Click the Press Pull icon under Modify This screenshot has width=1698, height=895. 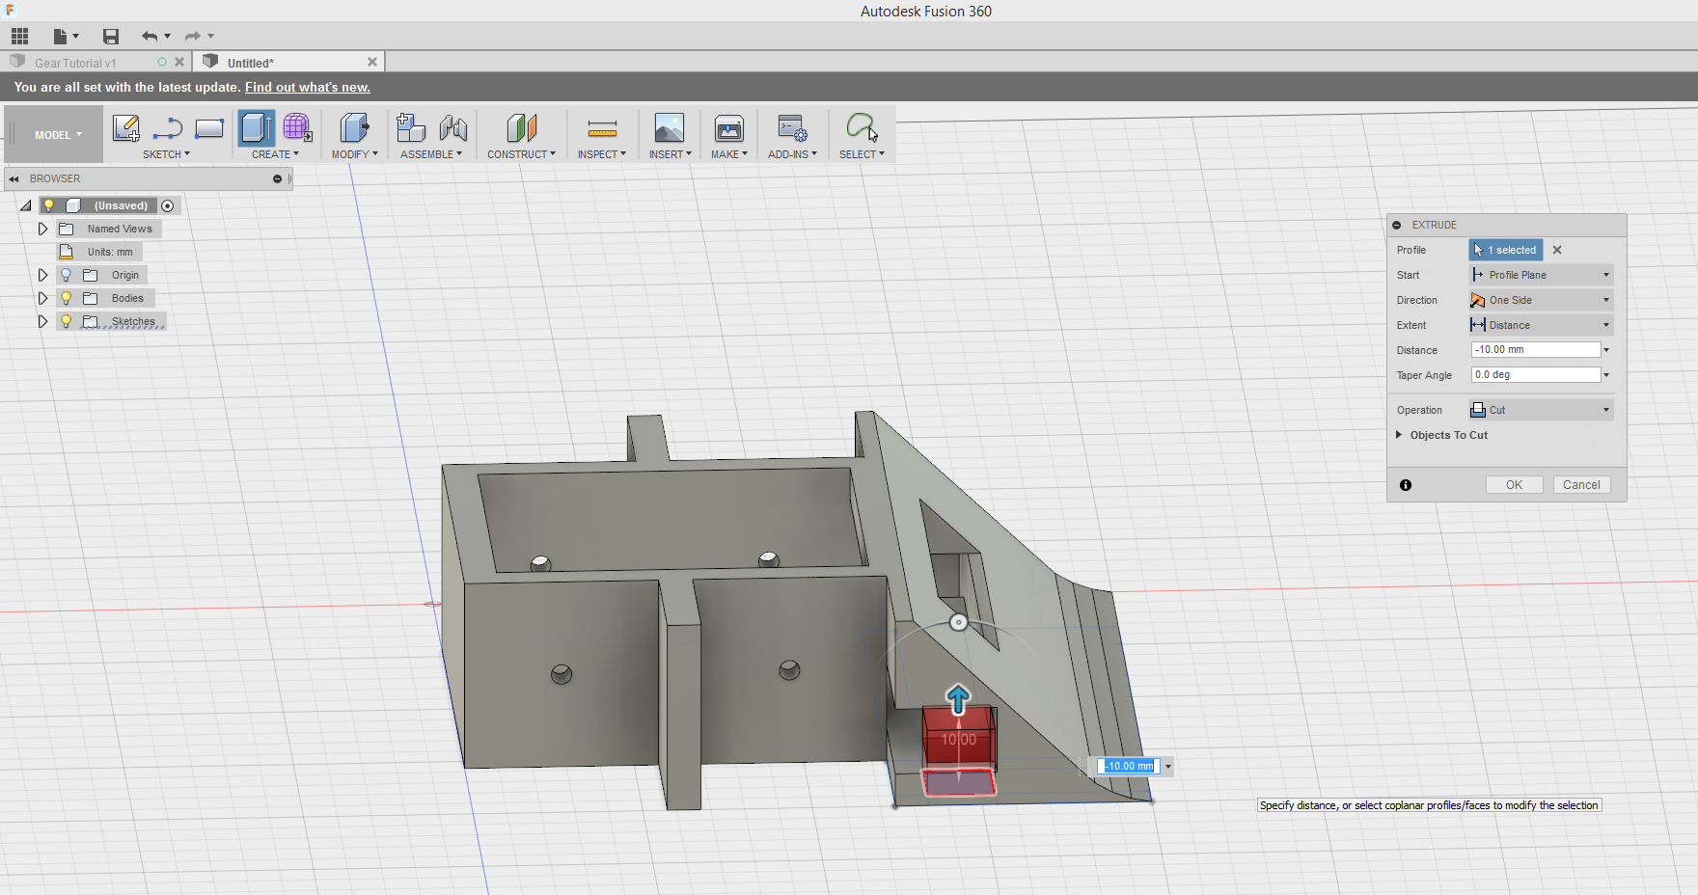click(x=353, y=127)
